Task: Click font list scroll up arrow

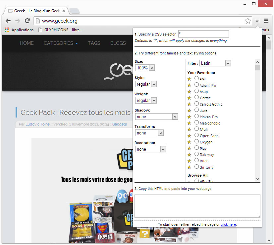Action: 257,62
